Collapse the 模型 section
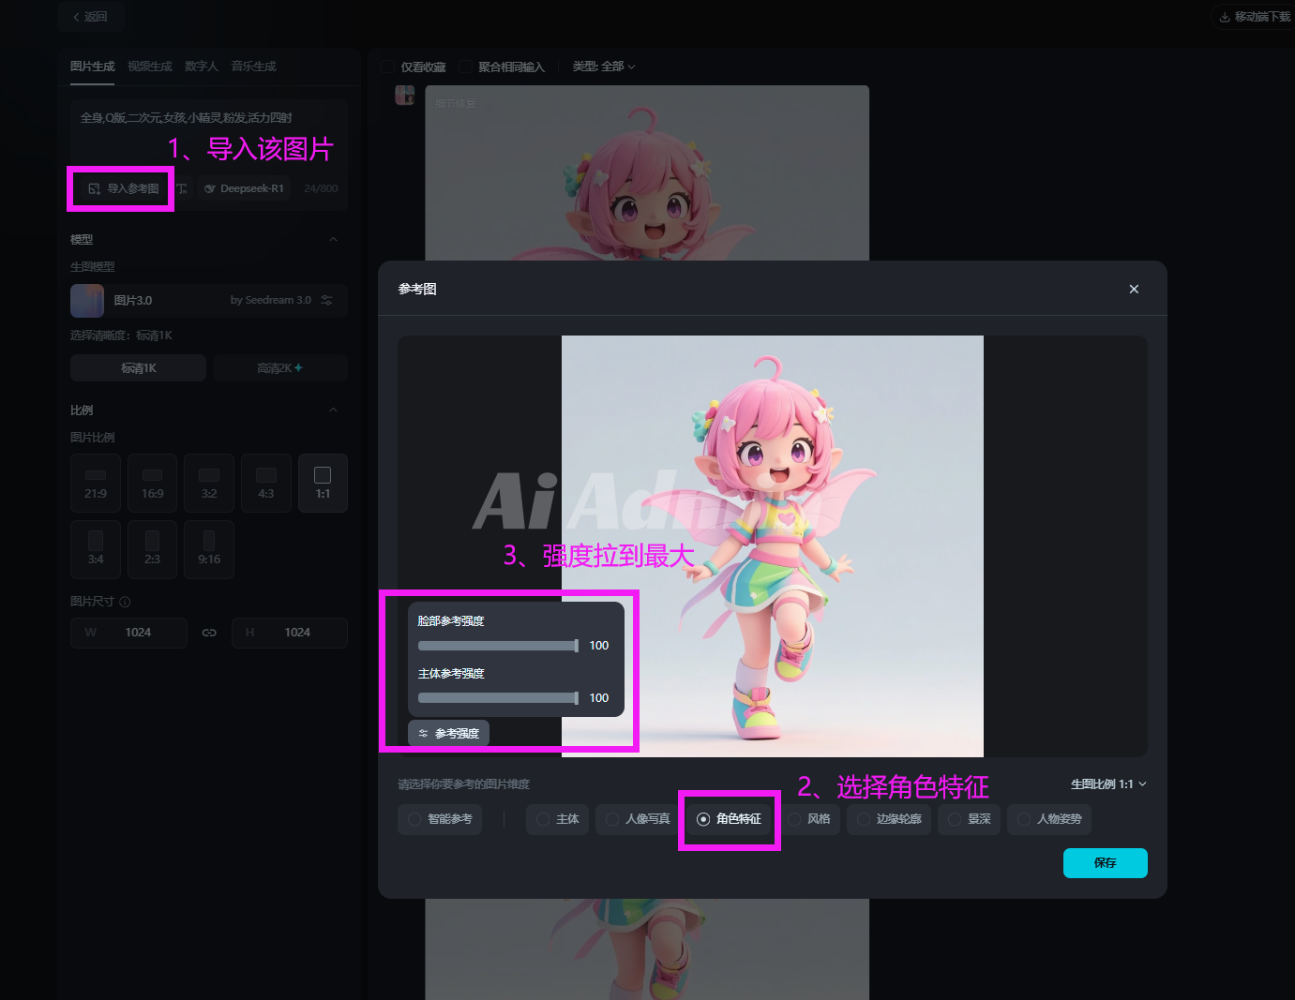This screenshot has height=1000, width=1295. click(333, 240)
